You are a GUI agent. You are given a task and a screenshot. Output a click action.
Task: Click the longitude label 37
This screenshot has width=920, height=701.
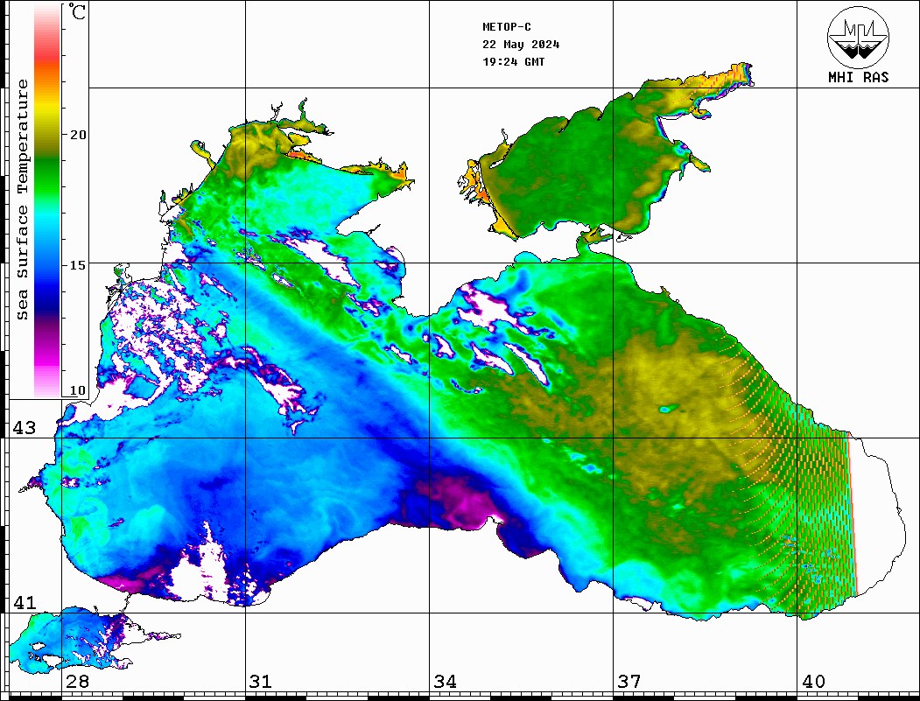click(629, 682)
